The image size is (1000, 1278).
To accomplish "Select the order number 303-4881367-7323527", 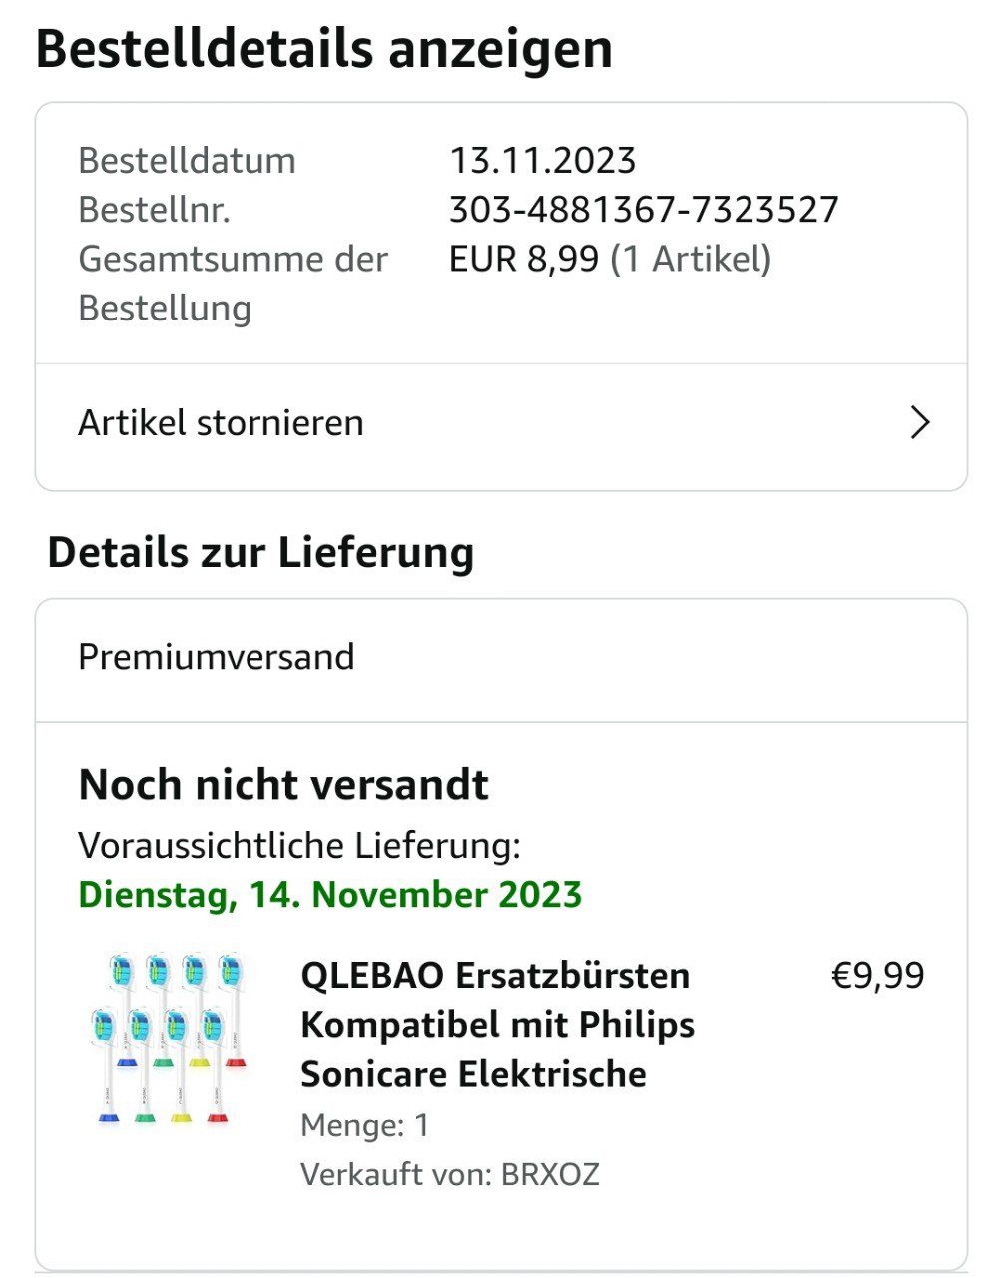I will click(x=644, y=210).
